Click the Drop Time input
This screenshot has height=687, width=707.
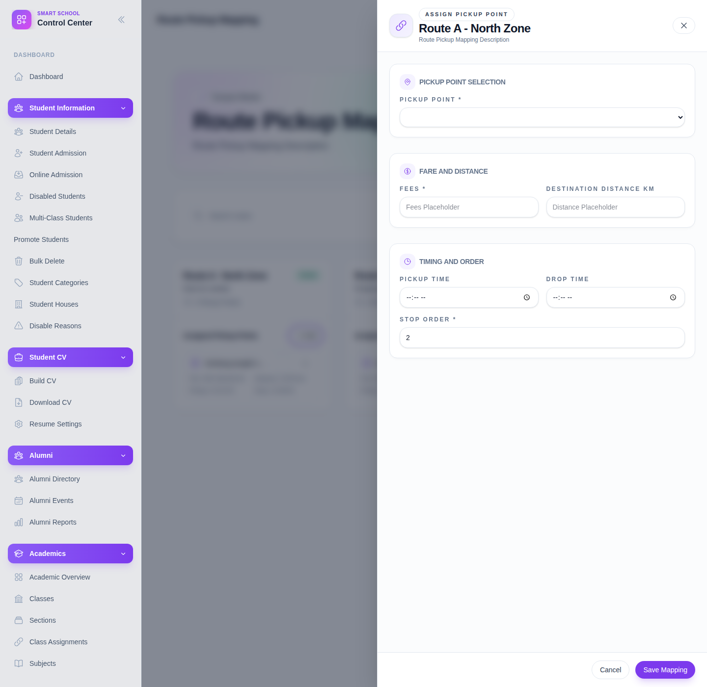point(615,297)
